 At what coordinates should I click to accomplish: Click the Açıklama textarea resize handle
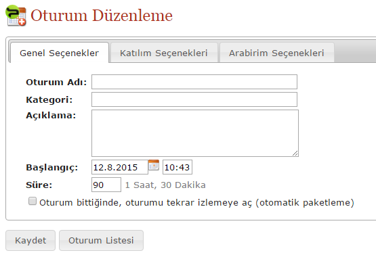[295, 154]
